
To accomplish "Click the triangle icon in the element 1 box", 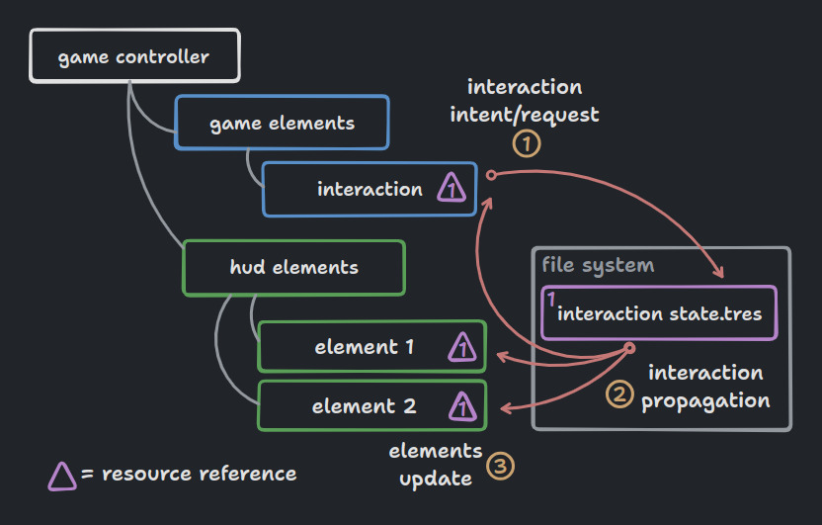I will click(462, 347).
